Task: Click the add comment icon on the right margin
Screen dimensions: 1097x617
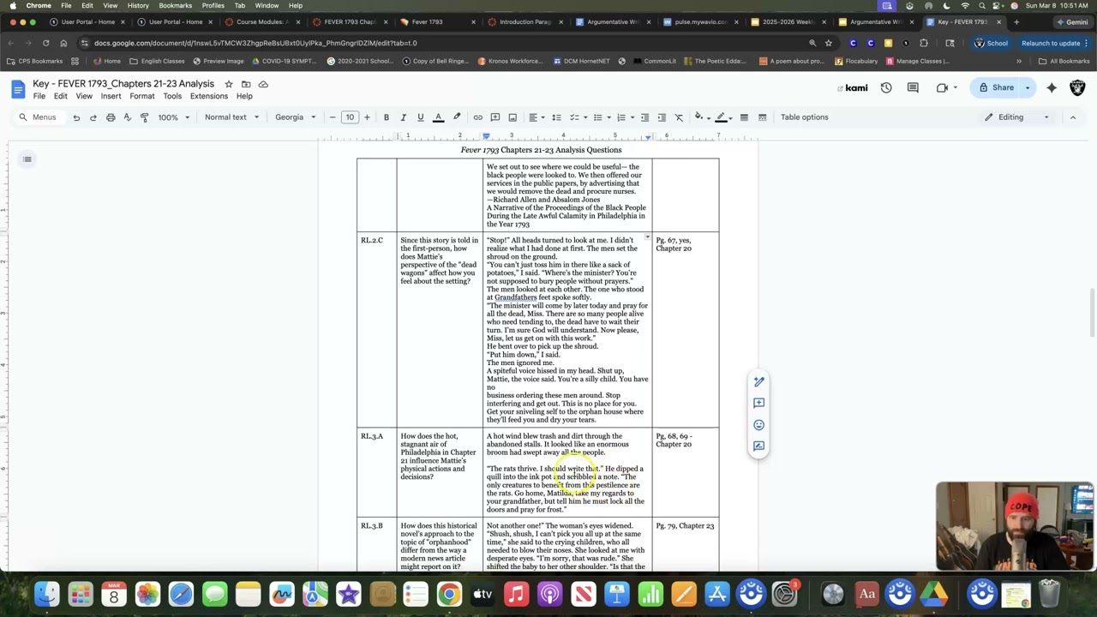Action: click(758, 403)
